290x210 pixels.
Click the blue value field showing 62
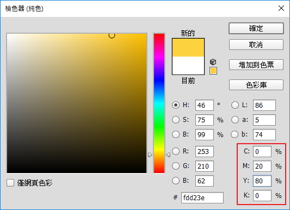click(x=205, y=181)
